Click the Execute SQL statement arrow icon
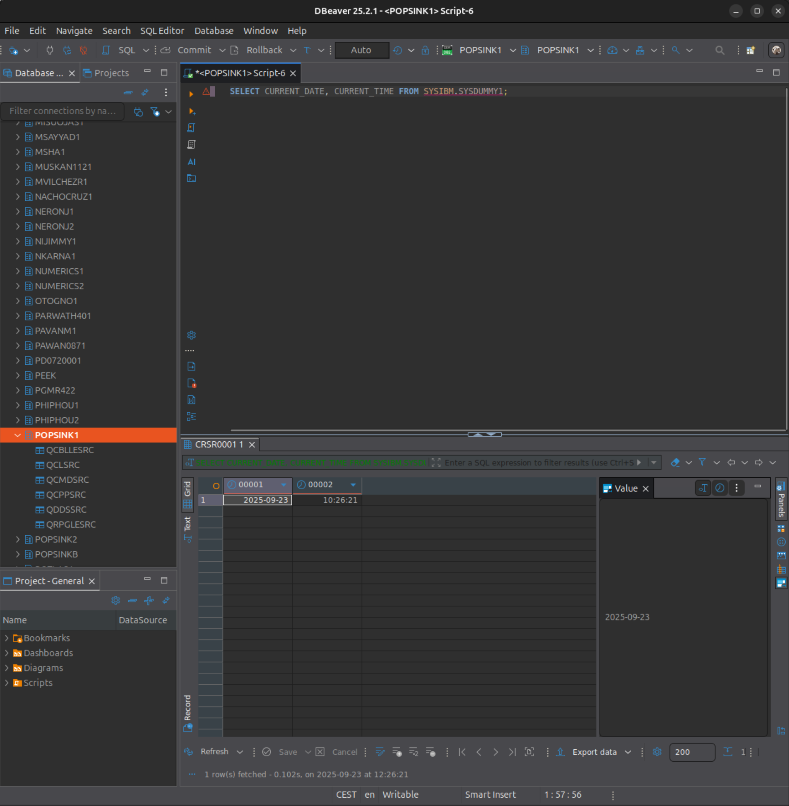Image resolution: width=789 pixels, height=806 pixels. pyautogui.click(x=191, y=94)
